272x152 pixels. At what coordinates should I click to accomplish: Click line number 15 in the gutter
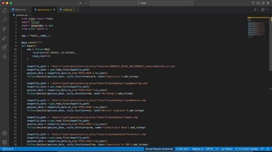tap(16, 66)
